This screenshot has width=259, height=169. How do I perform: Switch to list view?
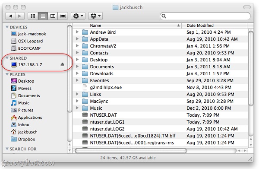[x=43, y=16]
